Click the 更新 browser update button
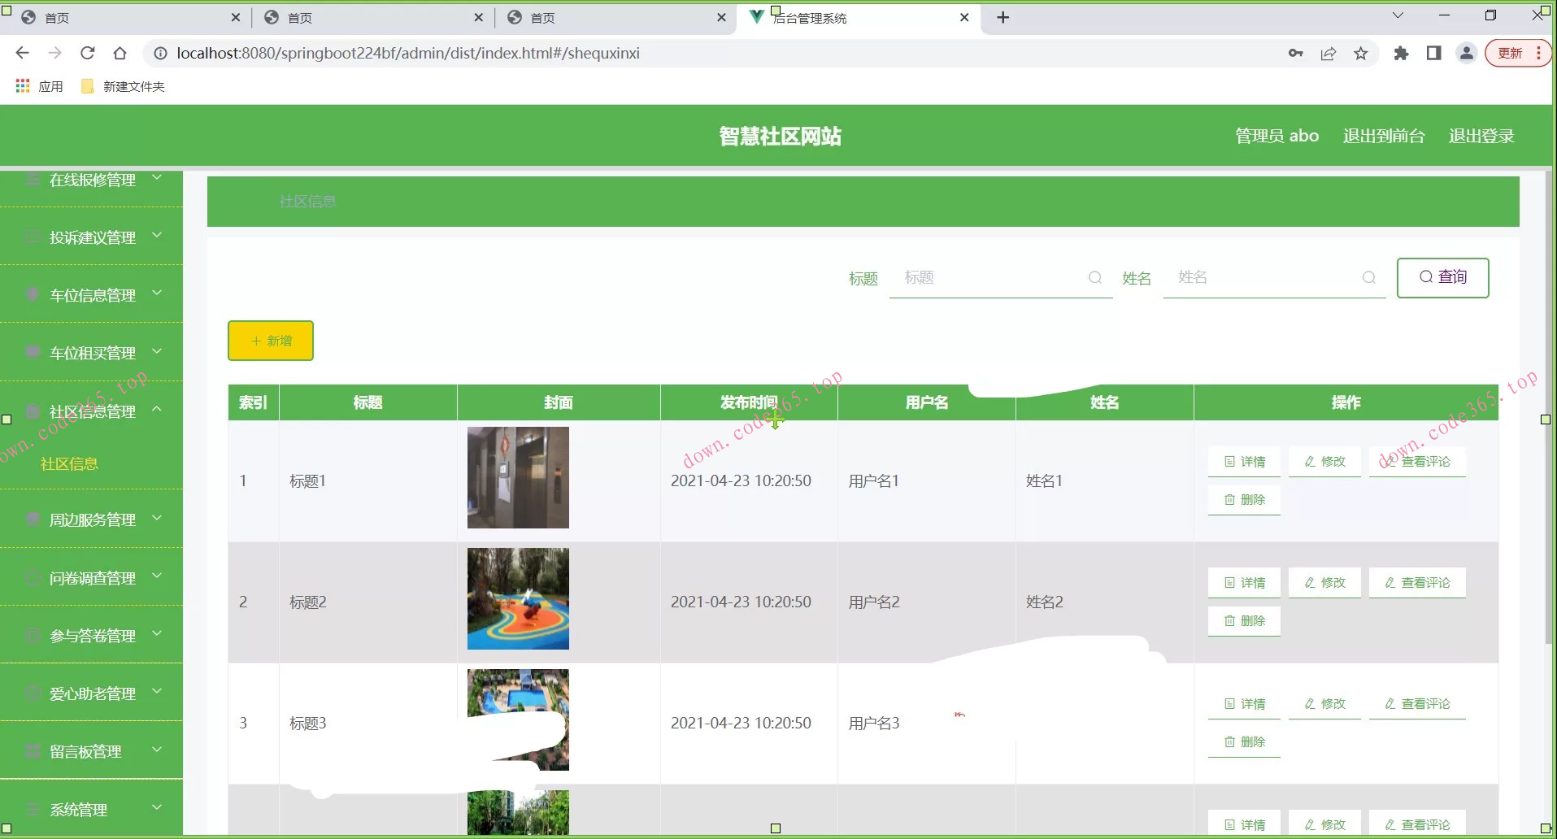Screen dimensions: 1557x839 1517,53
